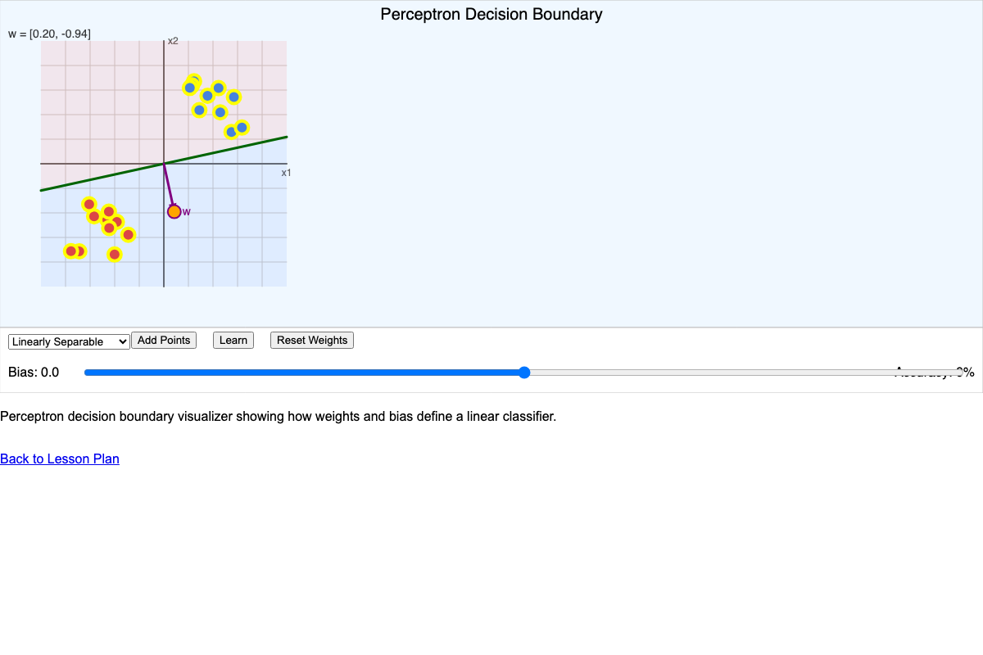Click the x2 axis label

click(x=174, y=41)
